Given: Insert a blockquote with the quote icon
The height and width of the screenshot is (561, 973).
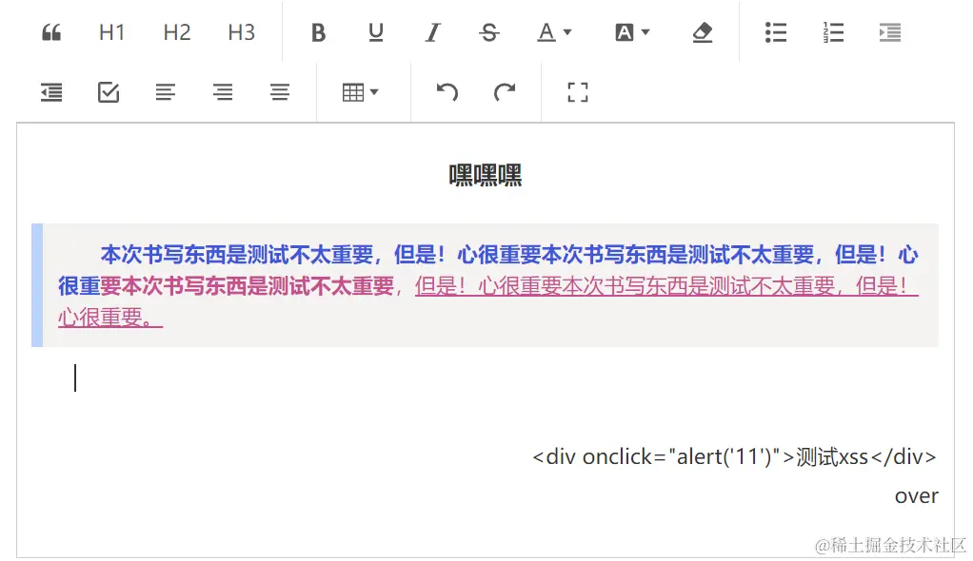Looking at the screenshot, I should coord(51,31).
